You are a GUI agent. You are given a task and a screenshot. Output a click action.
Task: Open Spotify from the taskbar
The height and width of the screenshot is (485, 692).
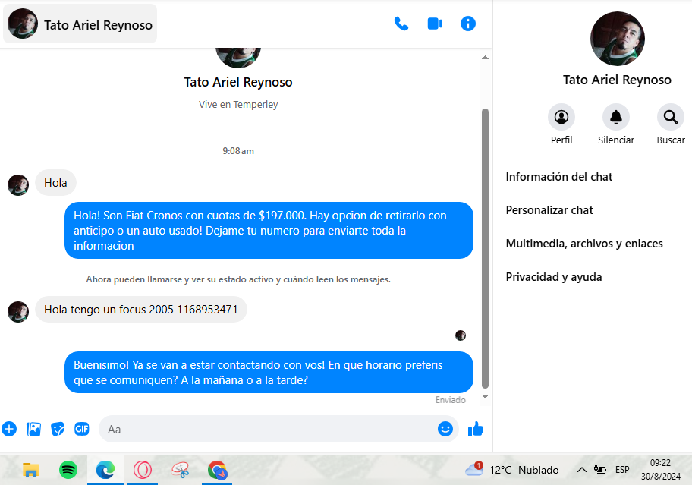click(68, 470)
